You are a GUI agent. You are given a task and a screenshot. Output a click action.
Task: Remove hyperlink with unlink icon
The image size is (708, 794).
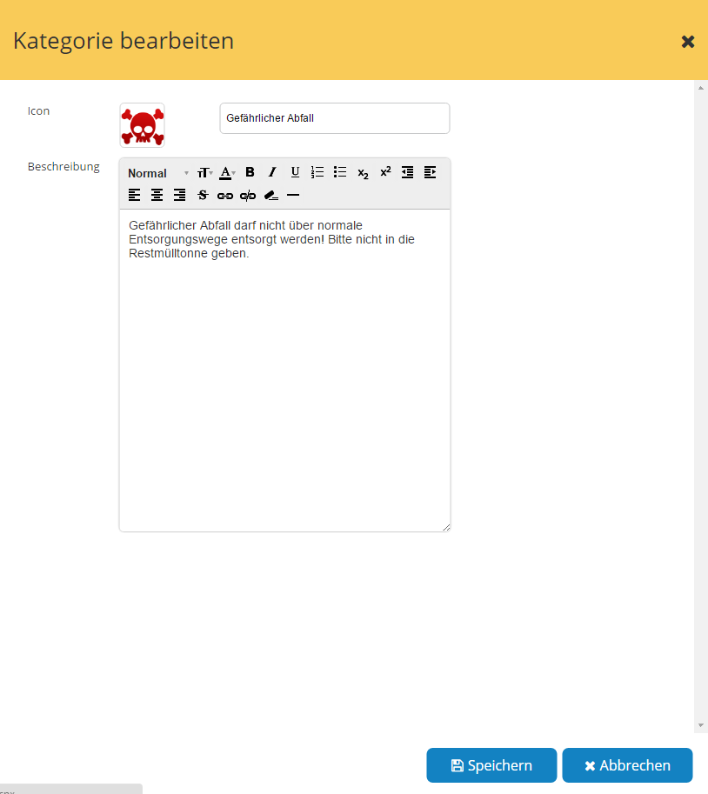[x=248, y=196]
